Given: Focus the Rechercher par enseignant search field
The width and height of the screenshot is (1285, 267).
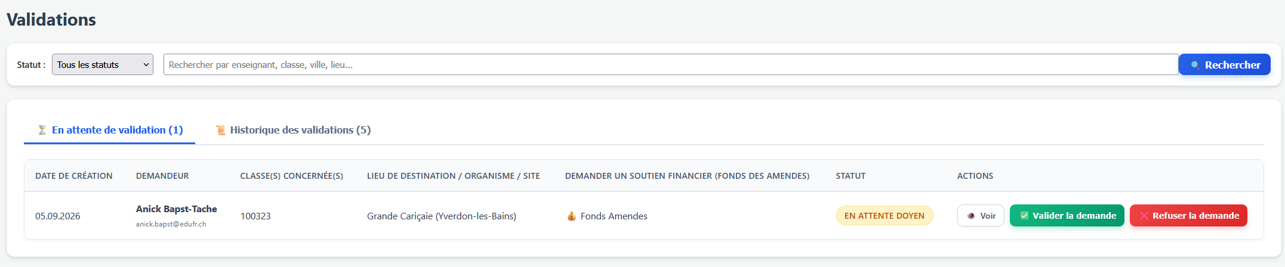Looking at the screenshot, I should 671,64.
